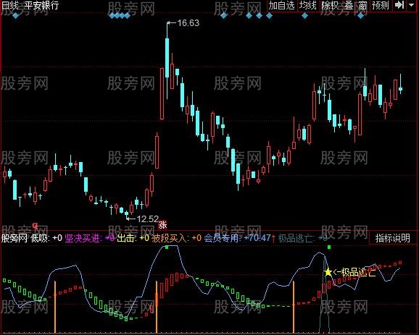This screenshot has width=419, height=335.
Task: Select the orange 波段买入 indicator label
Action: point(177,237)
